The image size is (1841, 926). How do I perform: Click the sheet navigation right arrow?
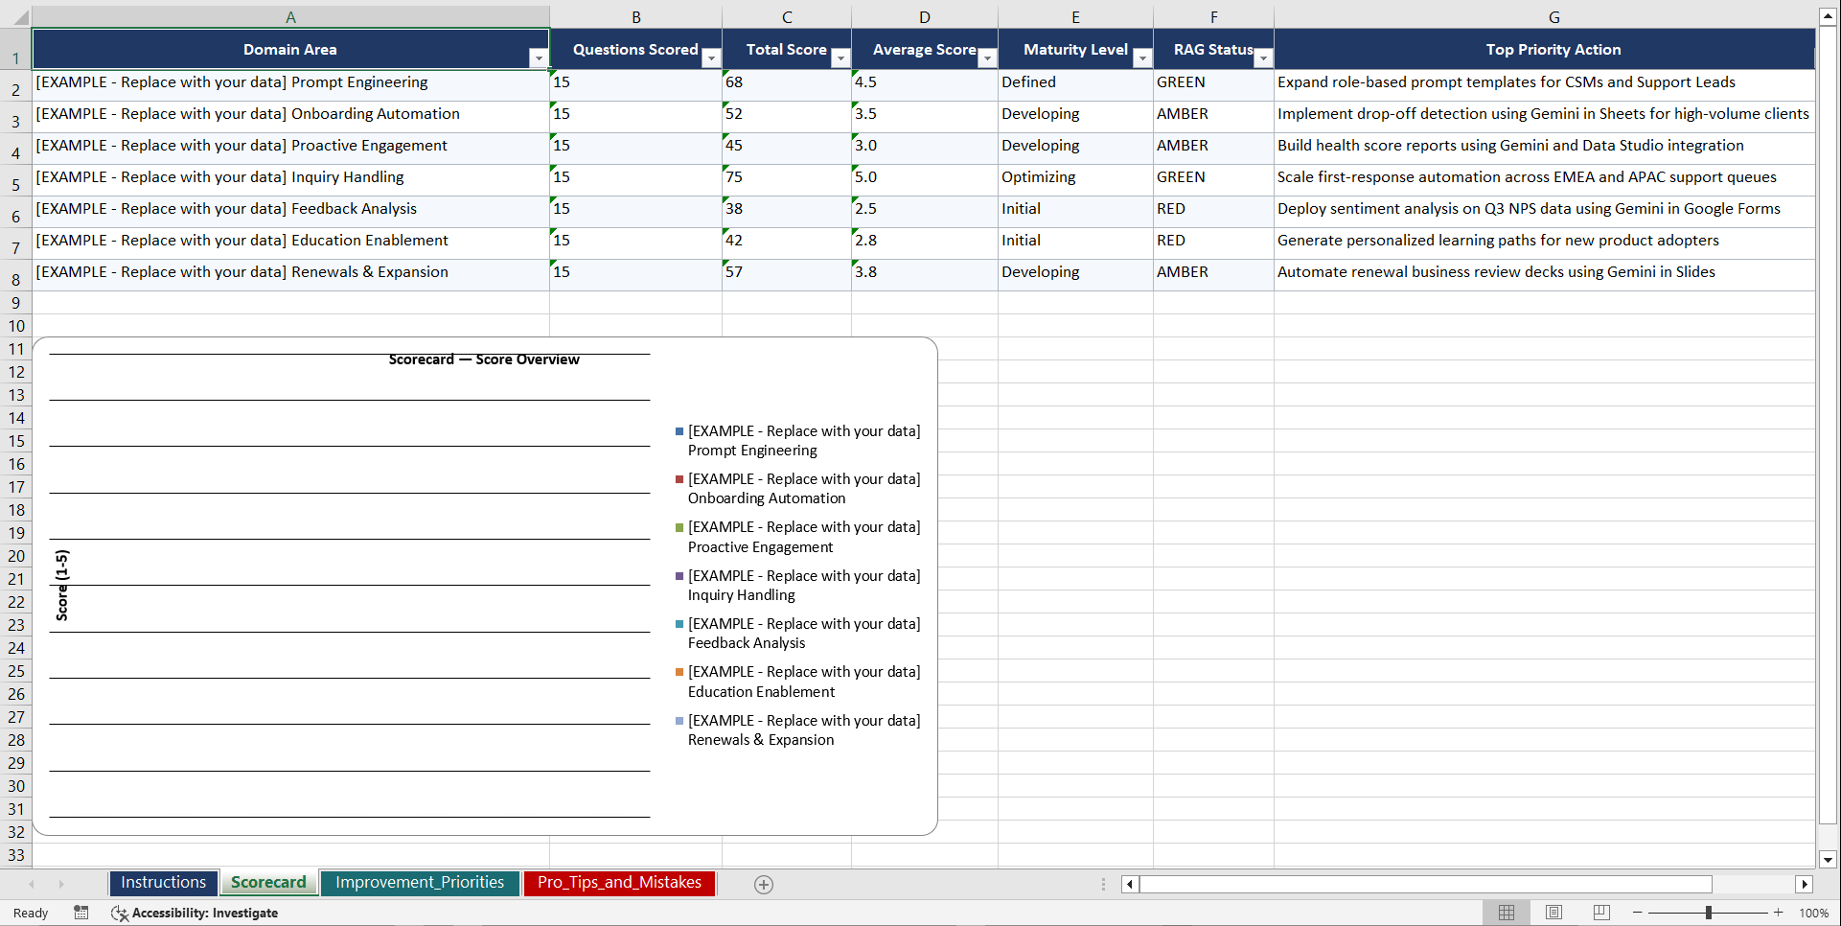click(x=61, y=884)
